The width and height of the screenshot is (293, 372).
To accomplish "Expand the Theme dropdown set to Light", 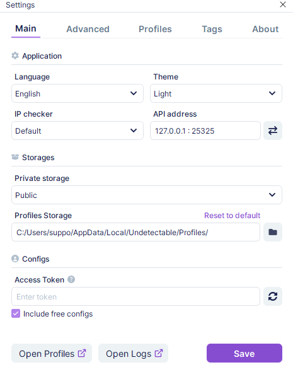I will pyautogui.click(x=216, y=93).
